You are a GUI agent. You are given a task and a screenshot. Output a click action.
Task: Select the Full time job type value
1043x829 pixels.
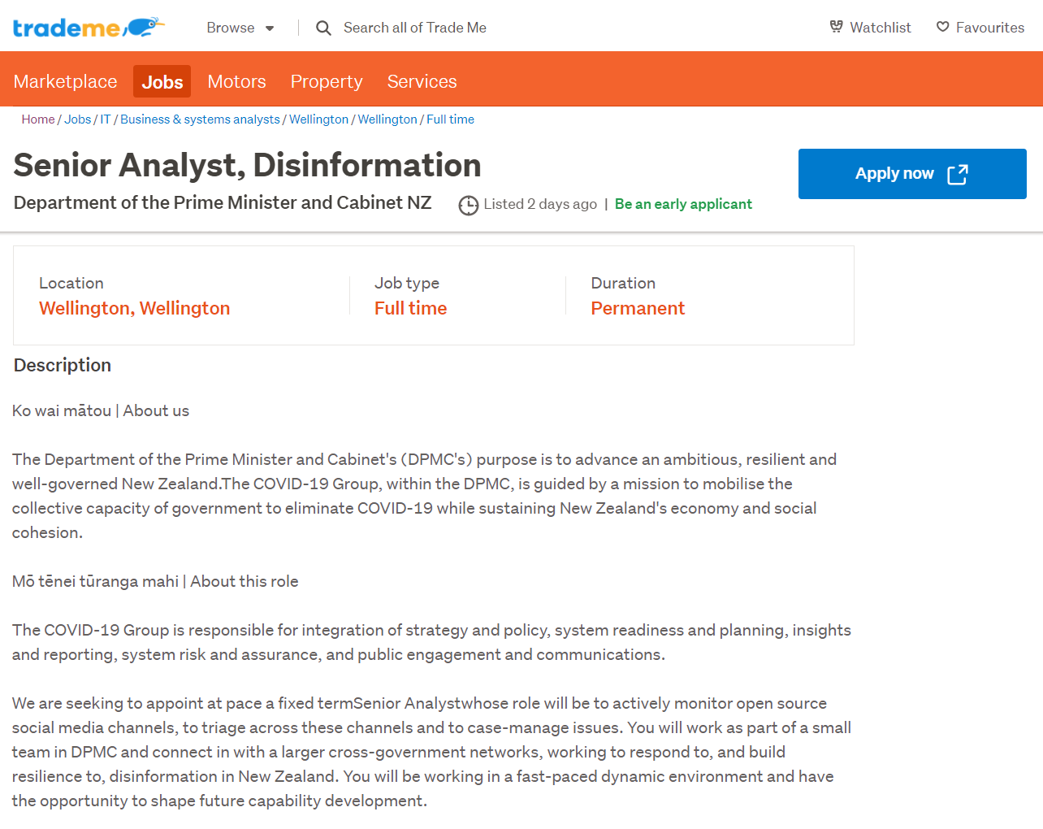(410, 309)
